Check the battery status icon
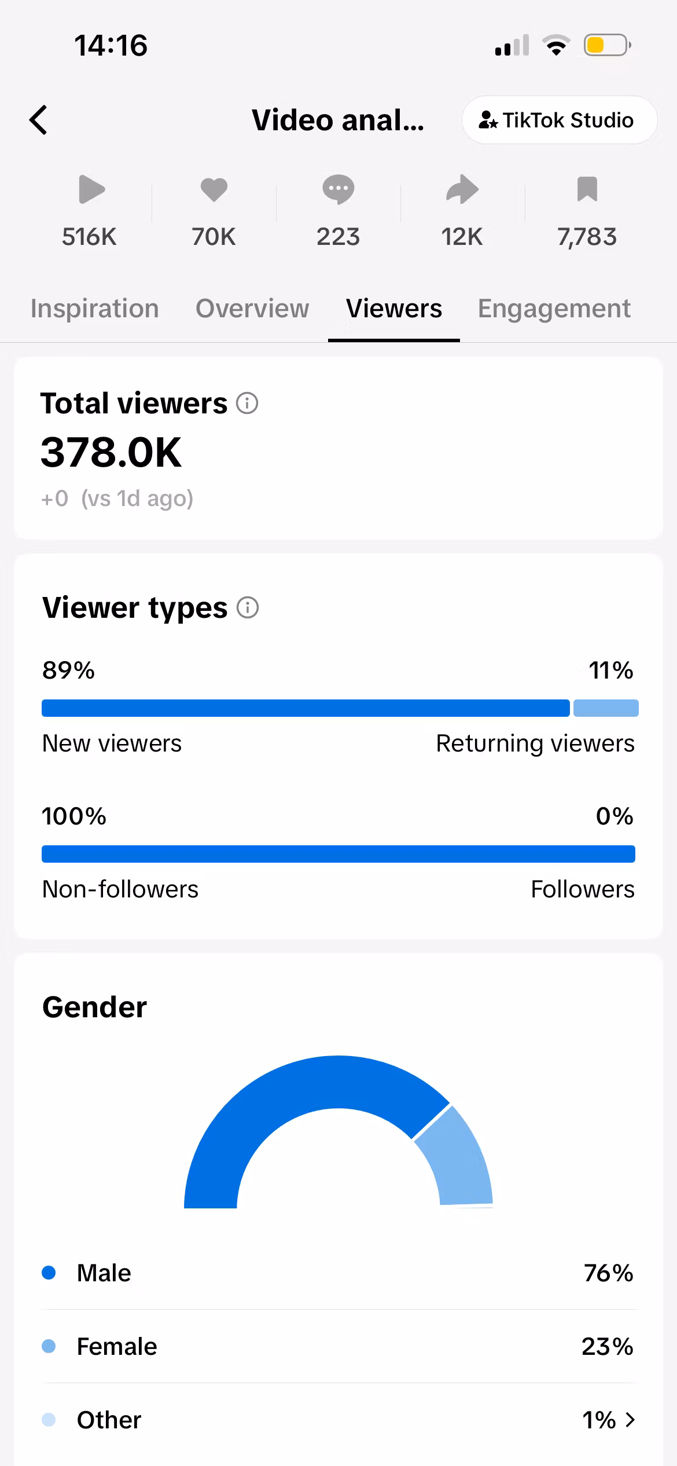Viewport: 677px width, 1466px height. point(607,45)
